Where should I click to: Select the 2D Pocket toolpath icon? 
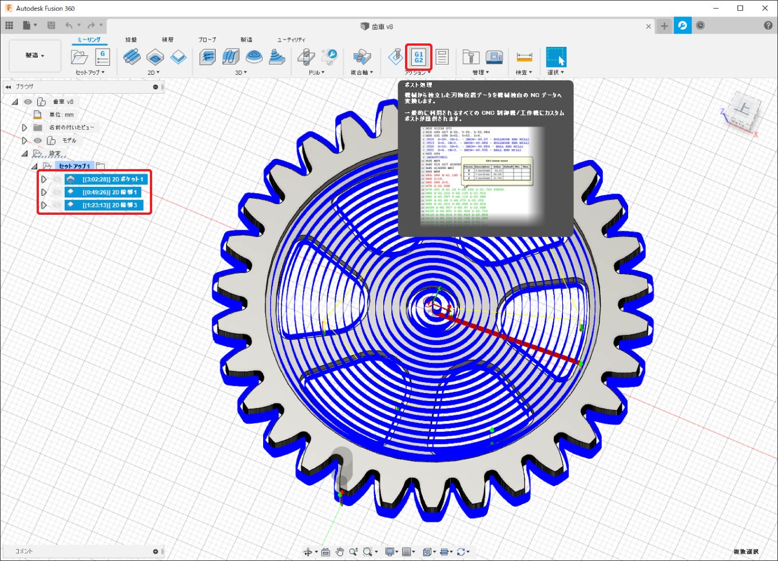[155, 57]
